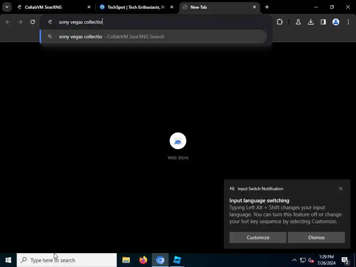Image resolution: width=356 pixels, height=267 pixels.
Task: Open the clock and date flyout
Action: coord(326,260)
